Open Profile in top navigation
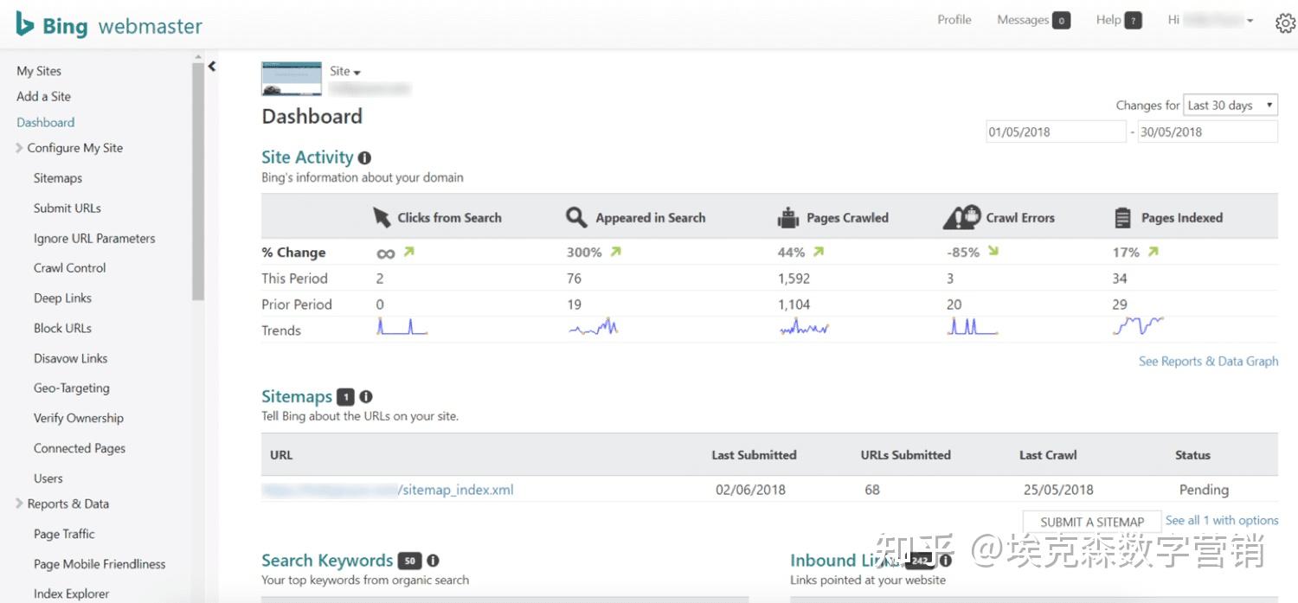 (x=954, y=20)
